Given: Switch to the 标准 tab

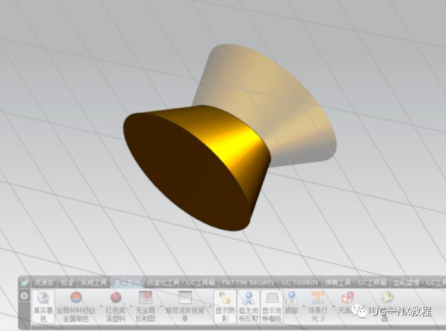Looking at the screenshot, I should [x=67, y=282].
